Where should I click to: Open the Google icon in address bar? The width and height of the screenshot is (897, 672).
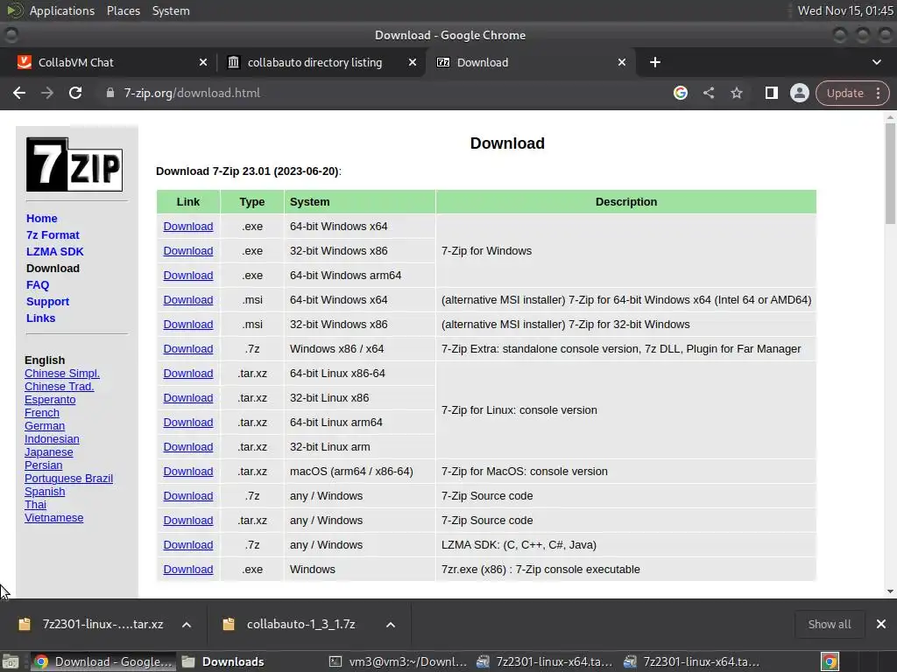point(680,93)
